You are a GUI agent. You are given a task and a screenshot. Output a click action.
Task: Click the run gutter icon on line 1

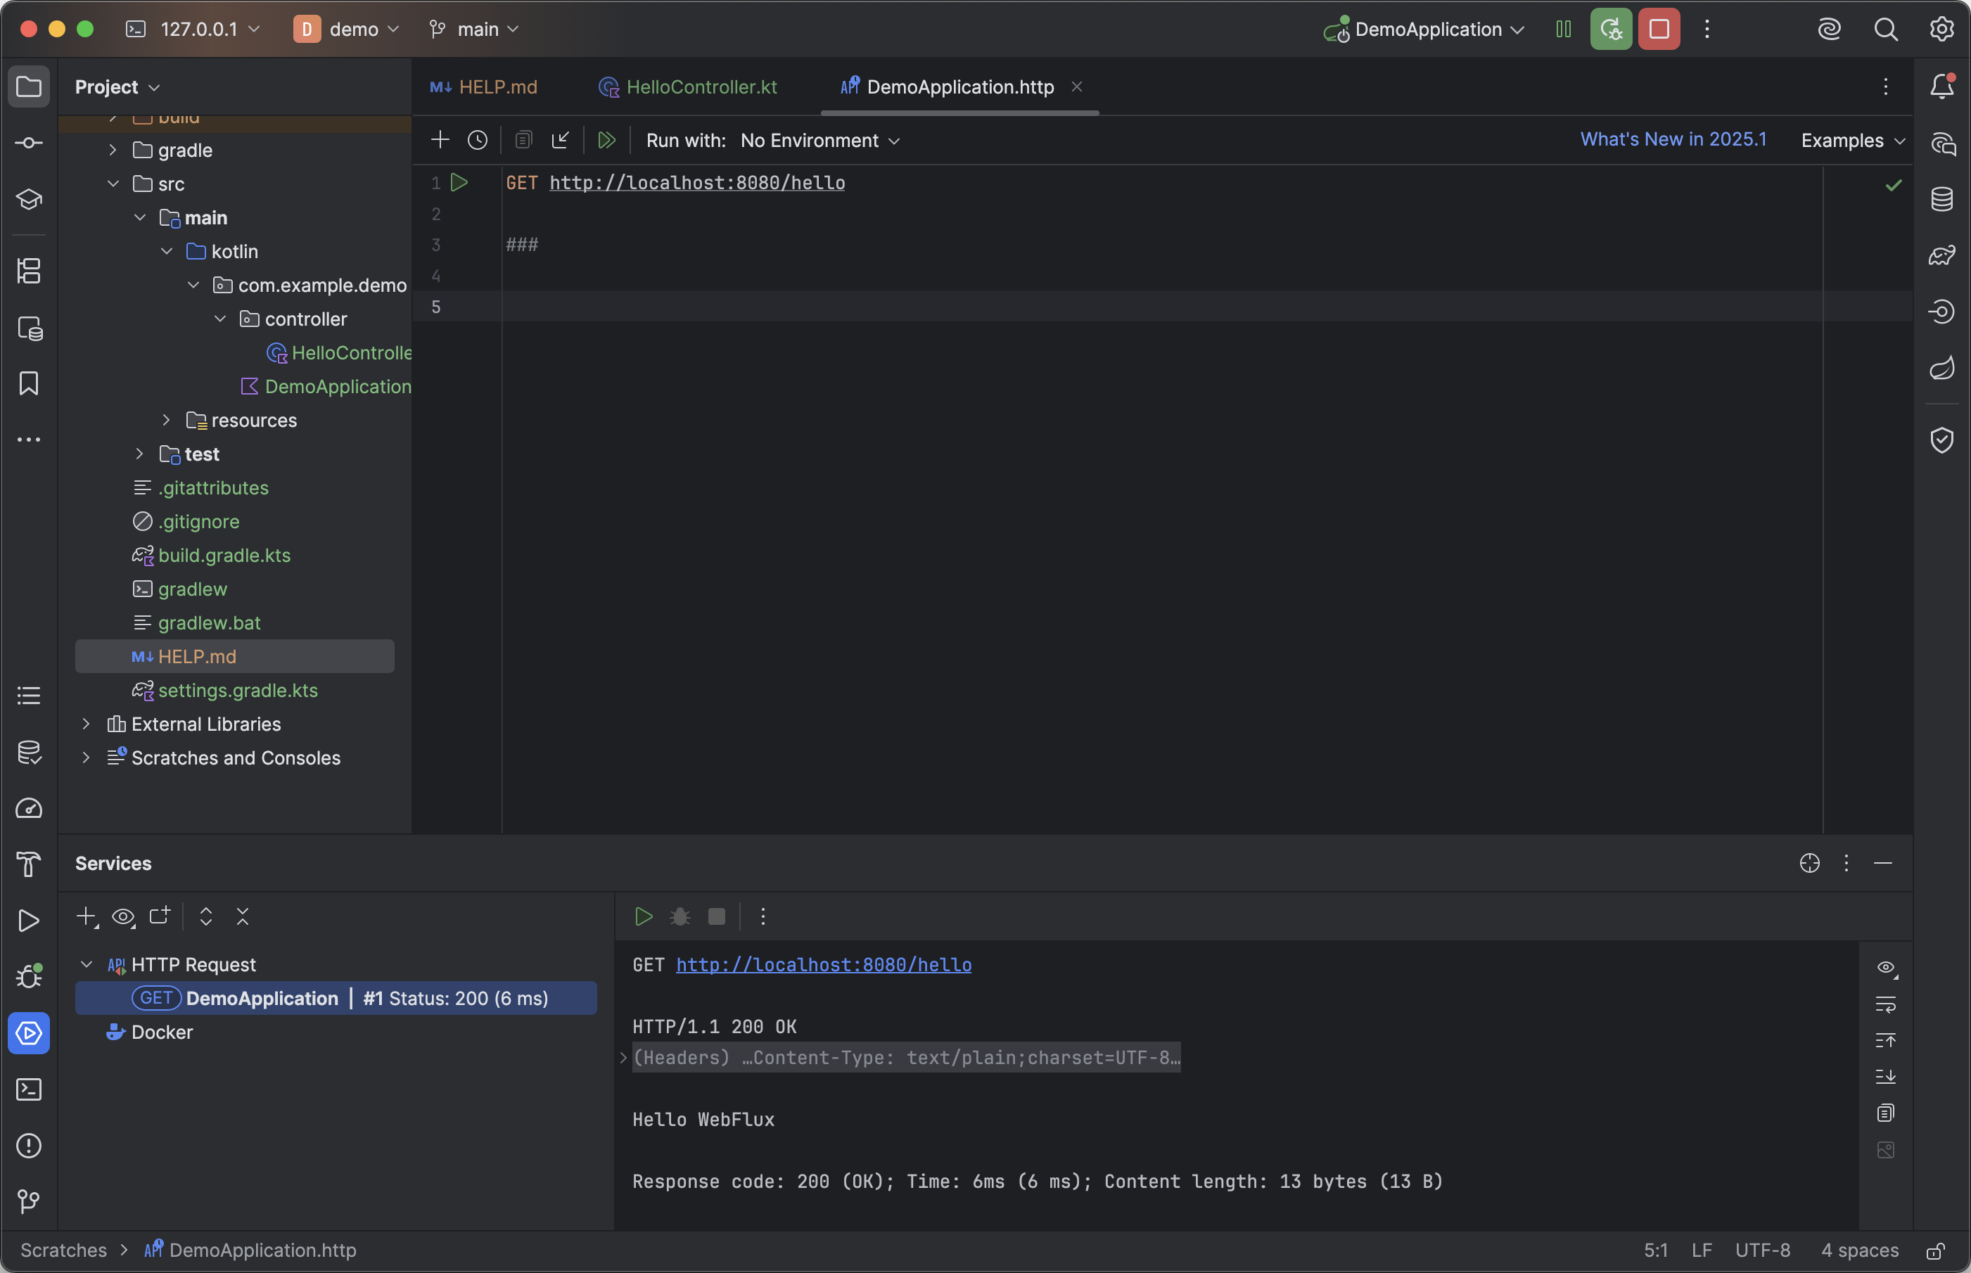459,183
